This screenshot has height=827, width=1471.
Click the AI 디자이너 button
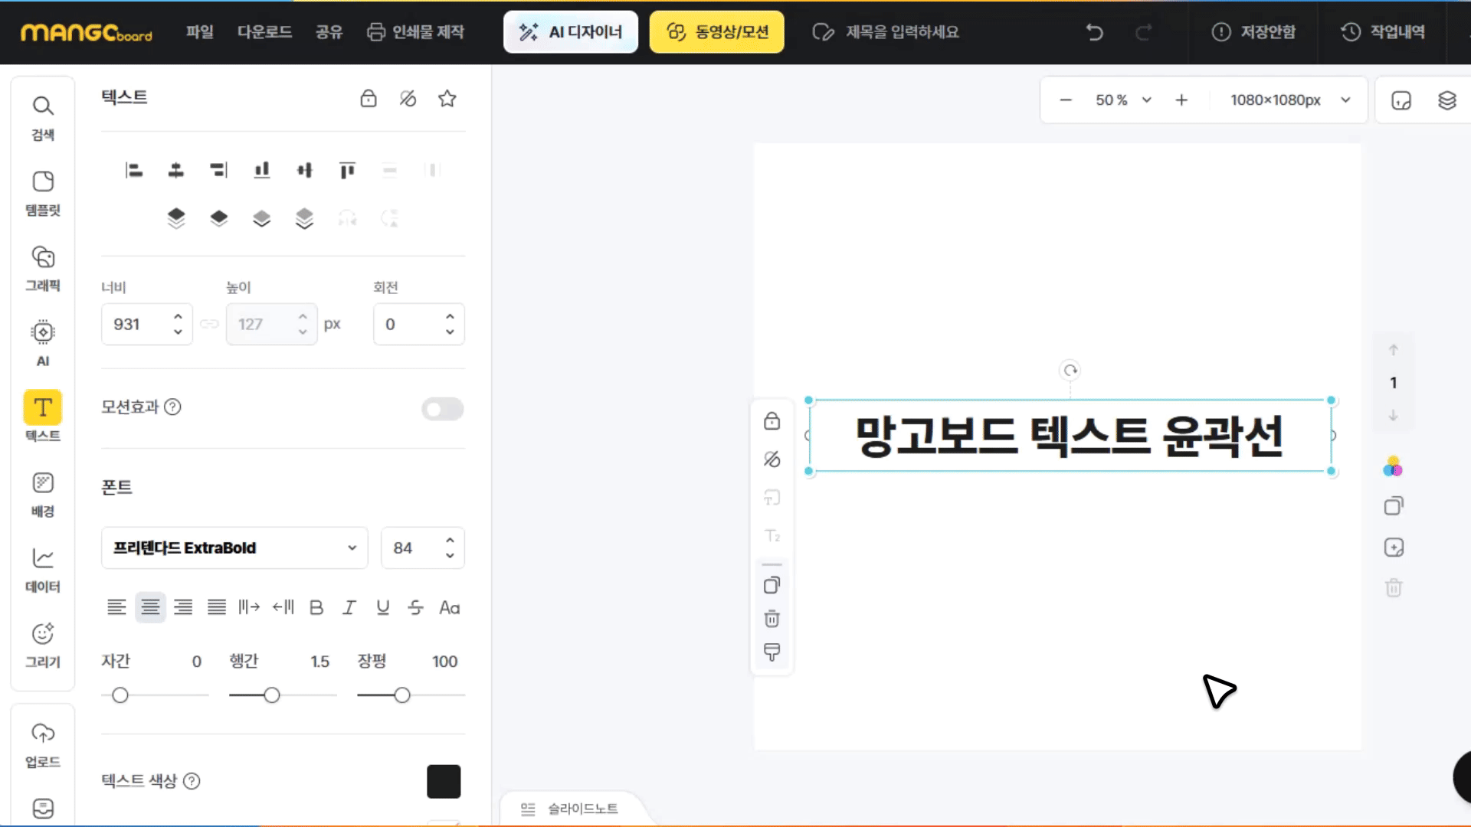(x=571, y=32)
